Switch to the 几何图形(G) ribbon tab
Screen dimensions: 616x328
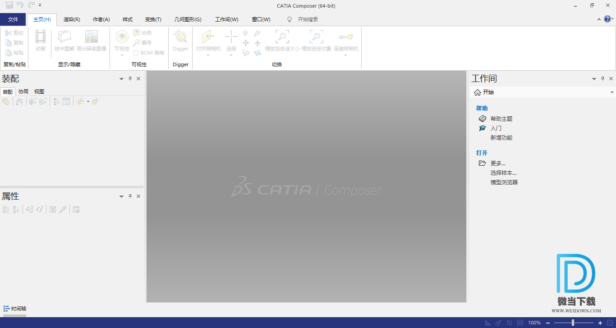(x=188, y=19)
